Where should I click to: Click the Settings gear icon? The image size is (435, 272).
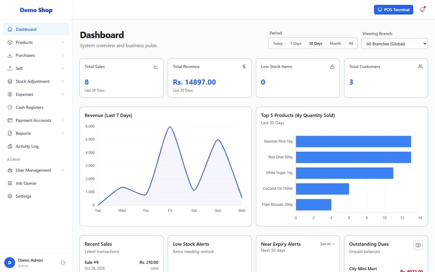pyautogui.click(x=10, y=196)
